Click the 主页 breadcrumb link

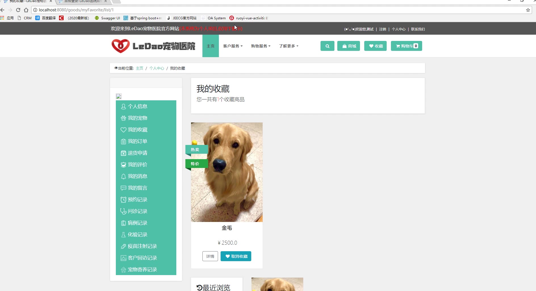(139, 68)
